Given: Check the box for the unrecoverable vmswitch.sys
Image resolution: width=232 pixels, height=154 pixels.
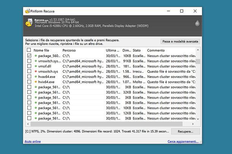Looking at the screenshot, I should [x=29, y=71].
